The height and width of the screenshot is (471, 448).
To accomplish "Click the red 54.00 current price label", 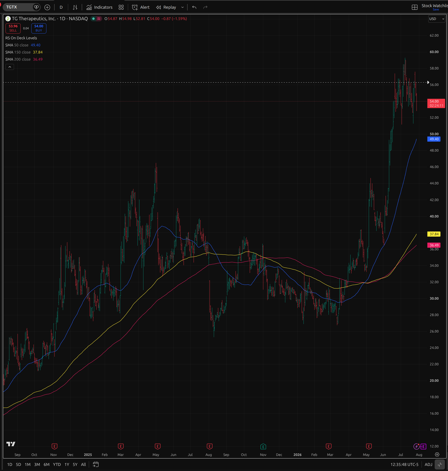I will coord(436,103).
